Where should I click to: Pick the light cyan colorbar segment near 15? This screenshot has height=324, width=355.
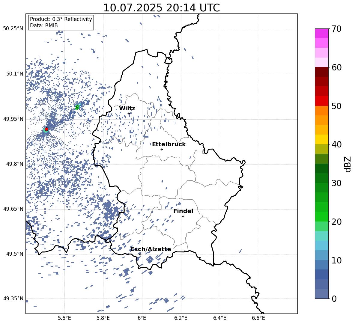click(321, 236)
